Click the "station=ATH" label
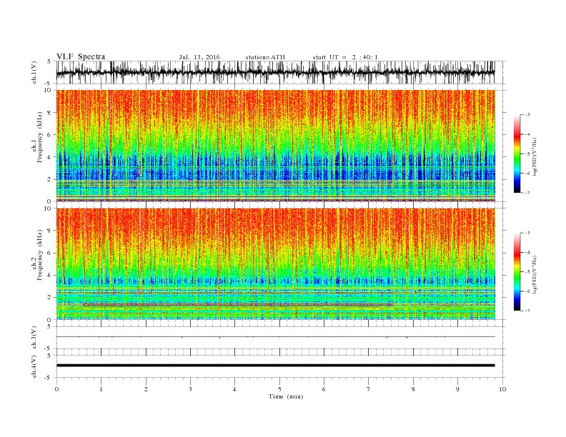 (x=265, y=57)
